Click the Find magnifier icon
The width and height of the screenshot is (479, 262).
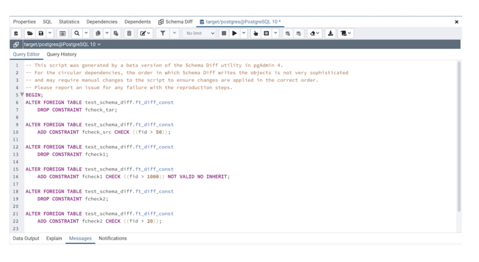[x=76, y=33]
